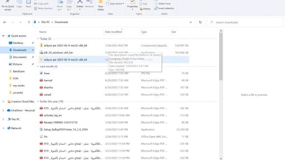Select the fewa JPG file
The width and height of the screenshot is (285, 160).
pyautogui.click(x=114, y=73)
